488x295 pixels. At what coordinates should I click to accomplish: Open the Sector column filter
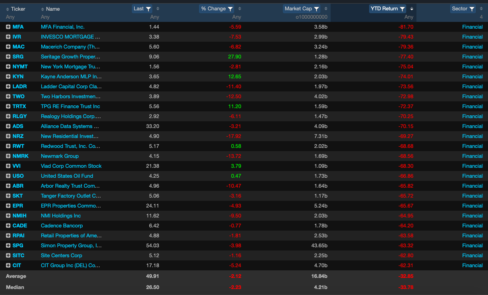click(463, 9)
